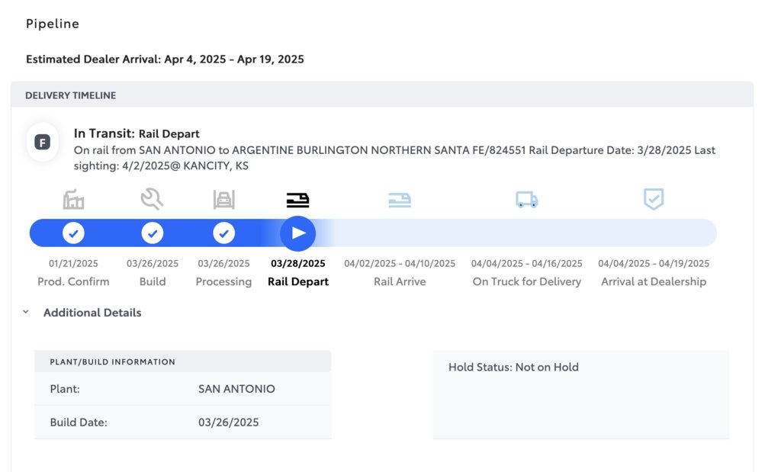The height and width of the screenshot is (472, 781).
Task: Click the rail route description text
Action: [394, 158]
